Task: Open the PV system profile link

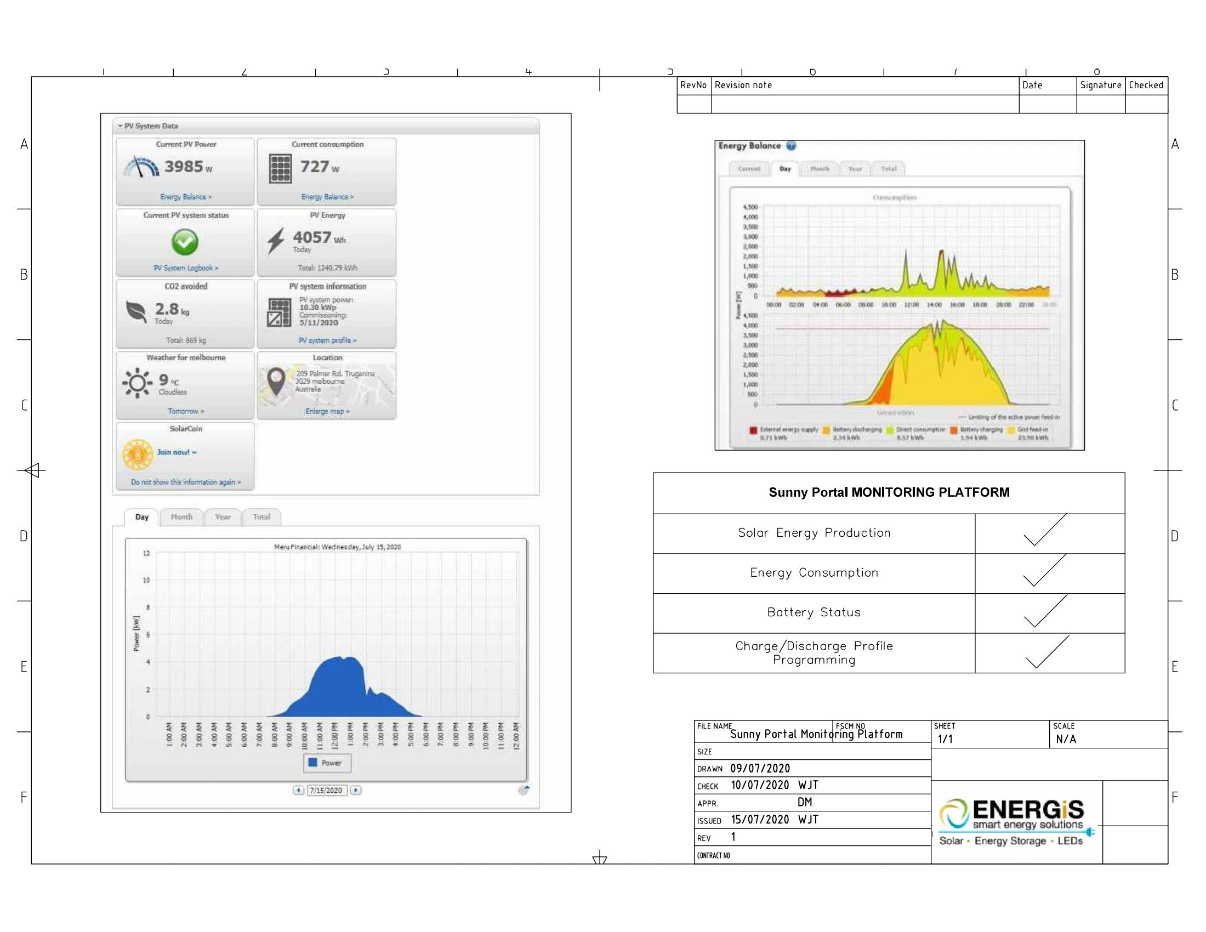Action: coord(327,340)
